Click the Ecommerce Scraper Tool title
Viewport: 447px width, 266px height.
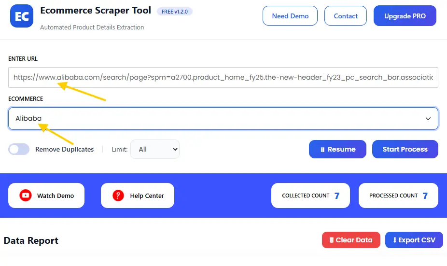click(96, 11)
